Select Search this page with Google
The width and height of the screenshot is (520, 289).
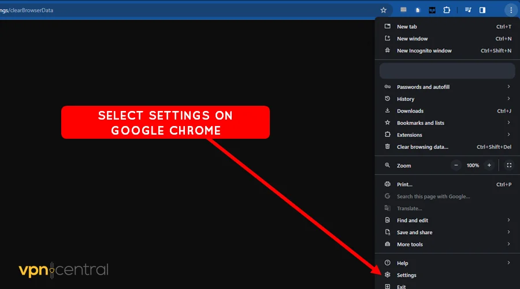[447, 197]
